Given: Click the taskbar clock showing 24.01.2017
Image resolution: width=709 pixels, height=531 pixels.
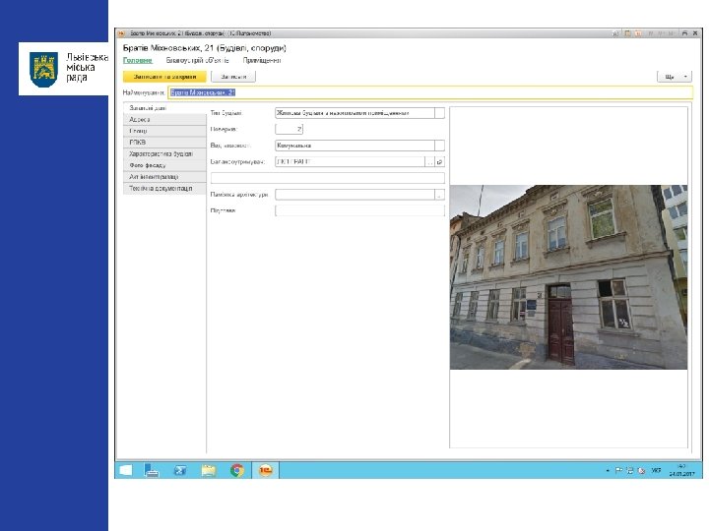Looking at the screenshot, I should click(x=681, y=470).
